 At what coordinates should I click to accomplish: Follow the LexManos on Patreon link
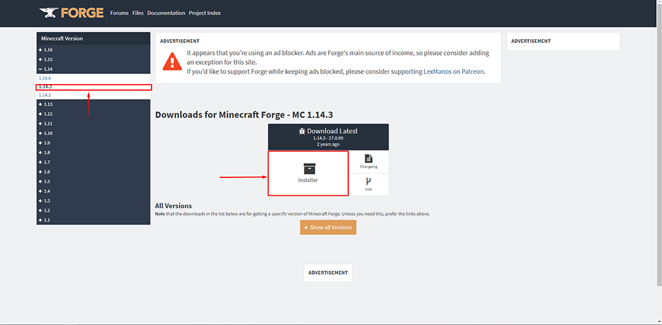click(x=453, y=71)
